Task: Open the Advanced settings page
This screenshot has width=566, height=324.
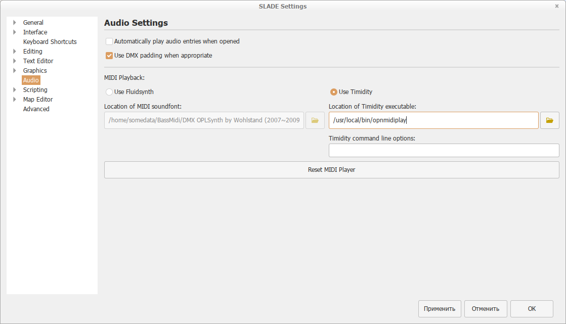Action: tap(36, 109)
